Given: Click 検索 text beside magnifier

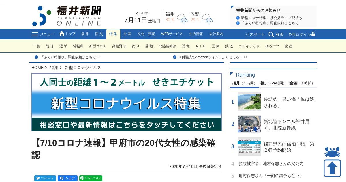Looking at the screenshot, I should coord(280,34).
